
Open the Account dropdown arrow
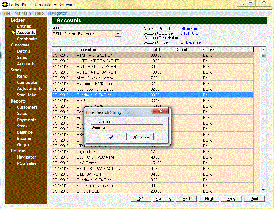[x=118, y=34]
